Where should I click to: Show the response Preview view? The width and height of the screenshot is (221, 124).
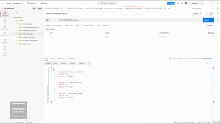point(63,63)
